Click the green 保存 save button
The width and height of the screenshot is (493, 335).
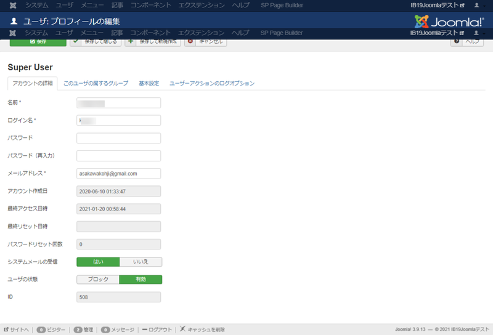click(x=38, y=42)
